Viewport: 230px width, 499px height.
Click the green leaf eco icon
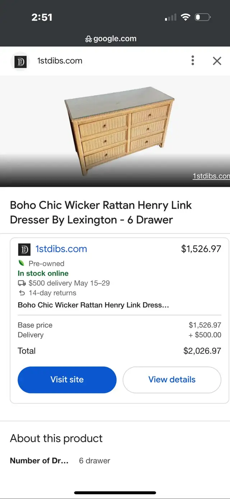[x=22, y=263]
